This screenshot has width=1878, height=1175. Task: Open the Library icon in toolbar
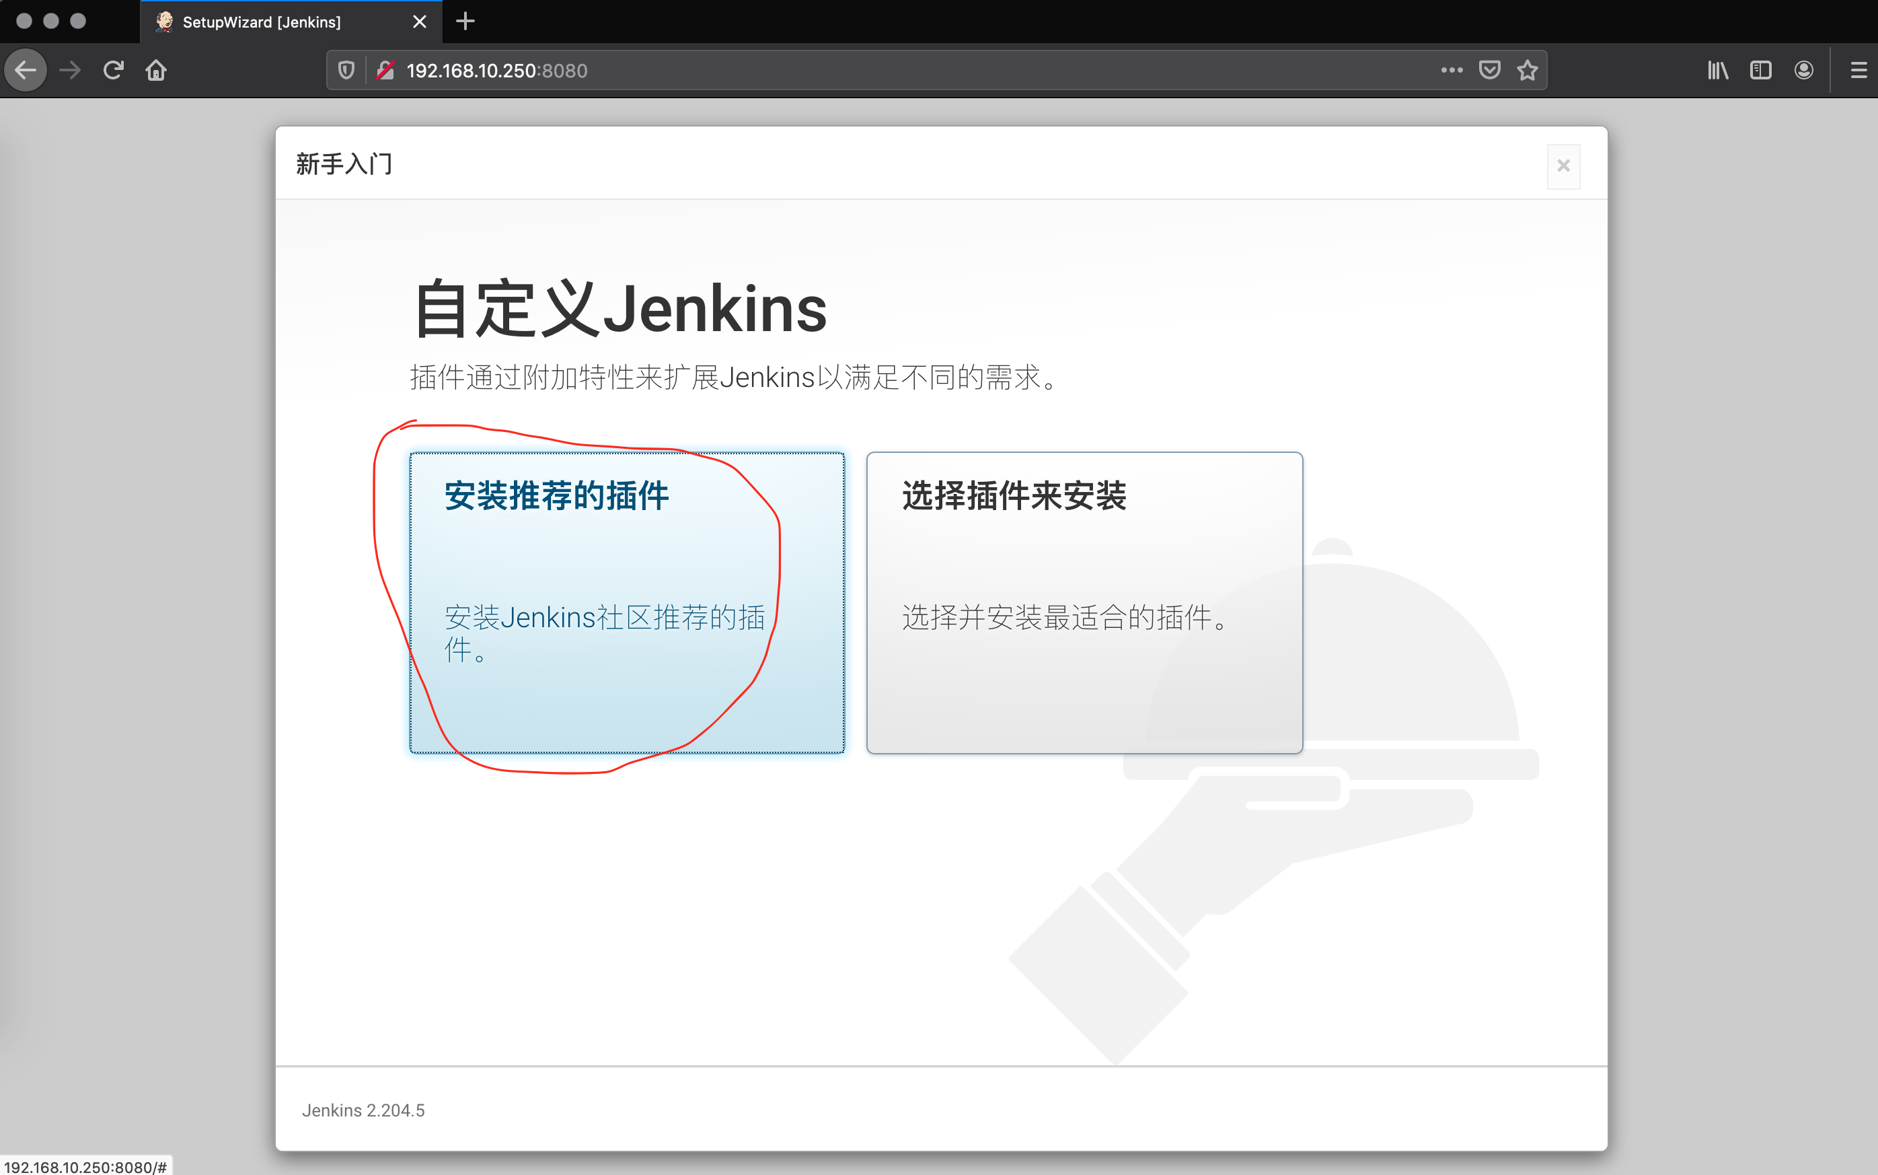pos(1718,71)
